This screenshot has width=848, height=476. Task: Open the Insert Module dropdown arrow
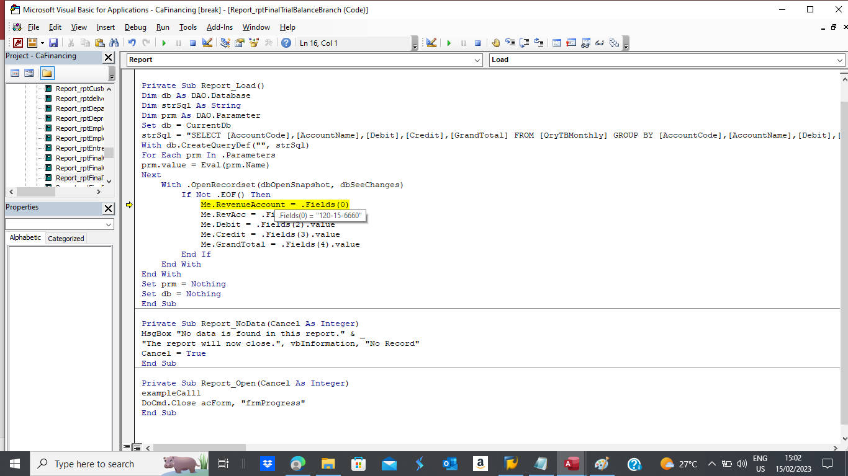point(42,43)
